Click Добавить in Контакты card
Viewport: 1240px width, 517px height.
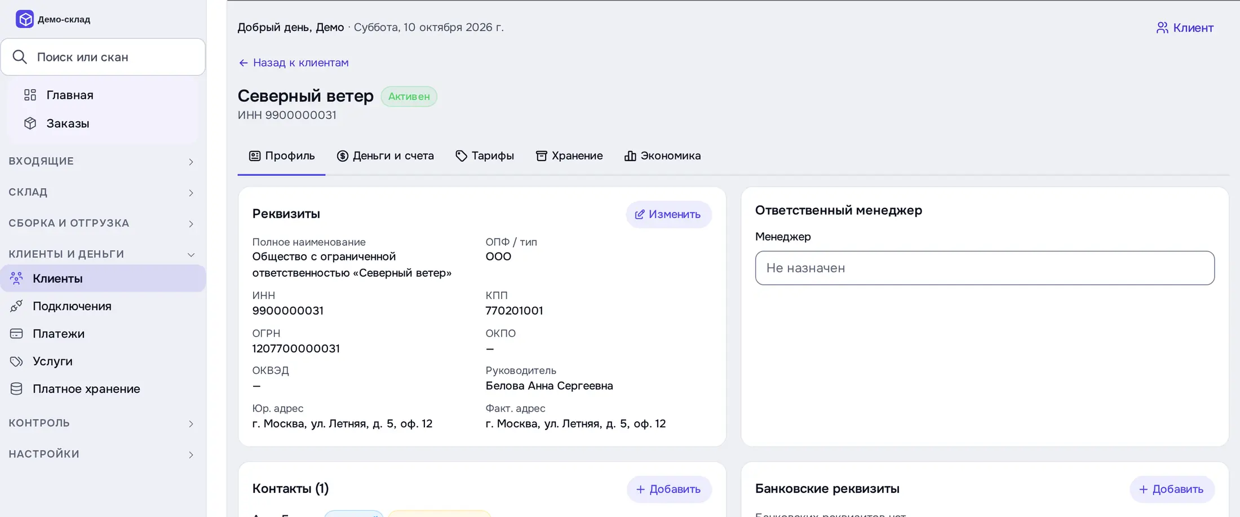(669, 489)
